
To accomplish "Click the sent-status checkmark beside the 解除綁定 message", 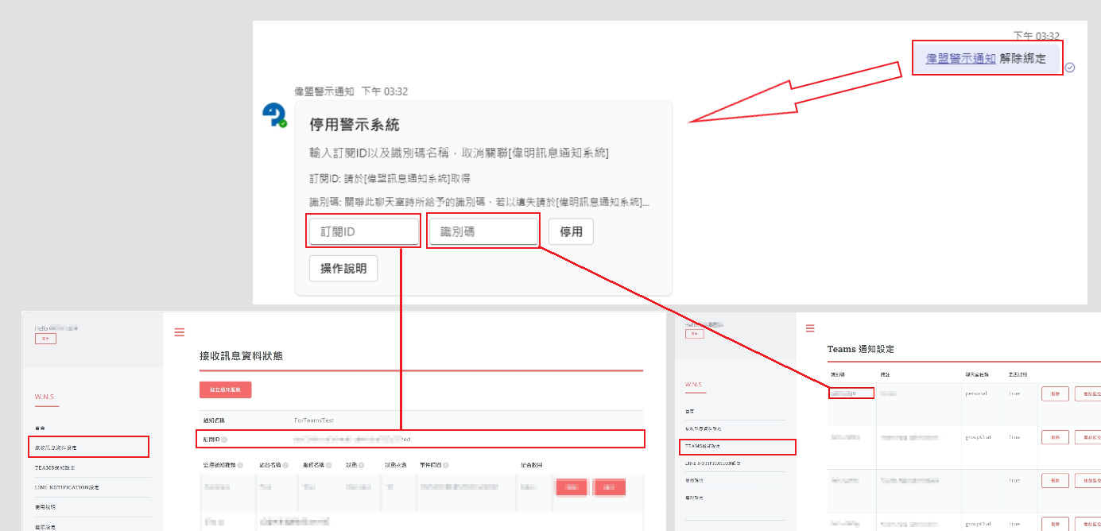I will click(x=1069, y=68).
